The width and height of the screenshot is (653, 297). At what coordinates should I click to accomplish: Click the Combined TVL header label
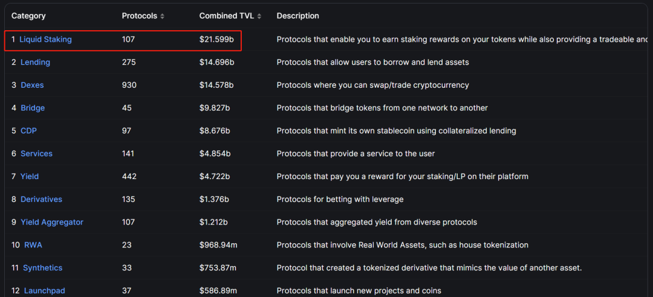(227, 16)
